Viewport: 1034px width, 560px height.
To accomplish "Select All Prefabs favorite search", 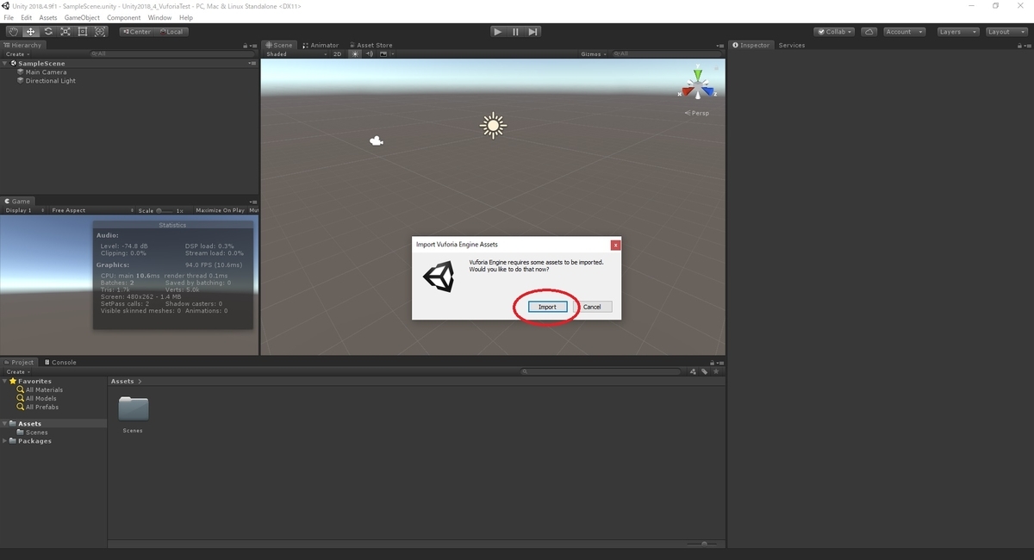I will 36,407.
